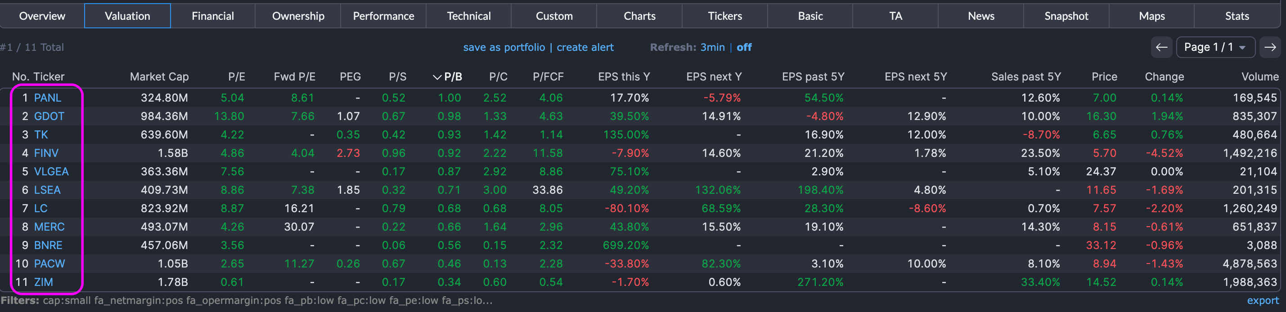The width and height of the screenshot is (1286, 312).
Task: Open FINV ticker link
Action: pyautogui.click(x=46, y=153)
